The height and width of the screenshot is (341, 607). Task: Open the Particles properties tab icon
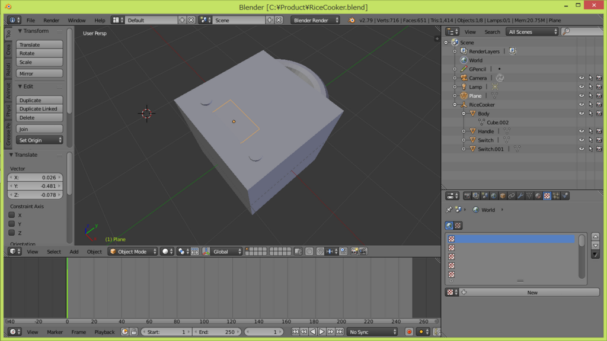[556, 196]
